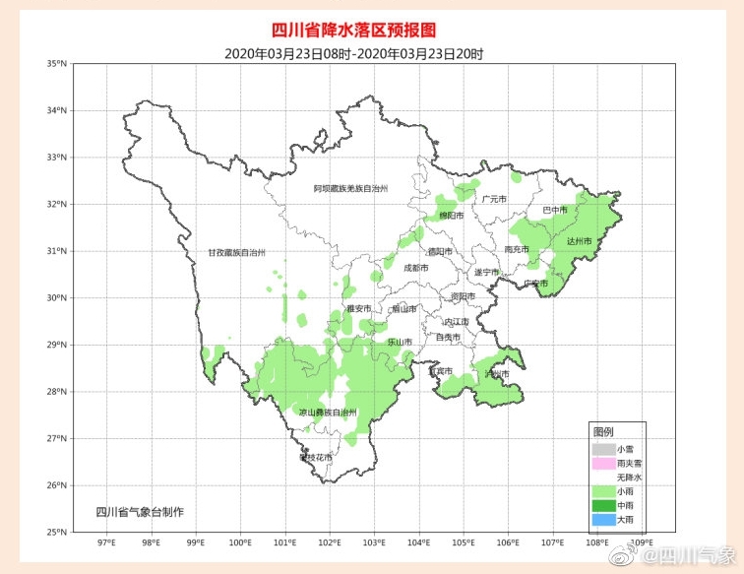Click the 大雨 blue legend swatch
This screenshot has height=574, width=744.
[602, 518]
